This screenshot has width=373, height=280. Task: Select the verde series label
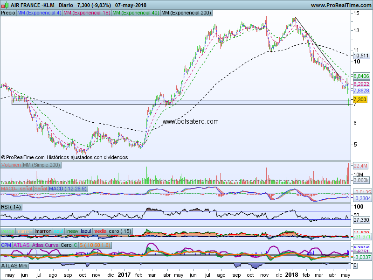(8, 231)
